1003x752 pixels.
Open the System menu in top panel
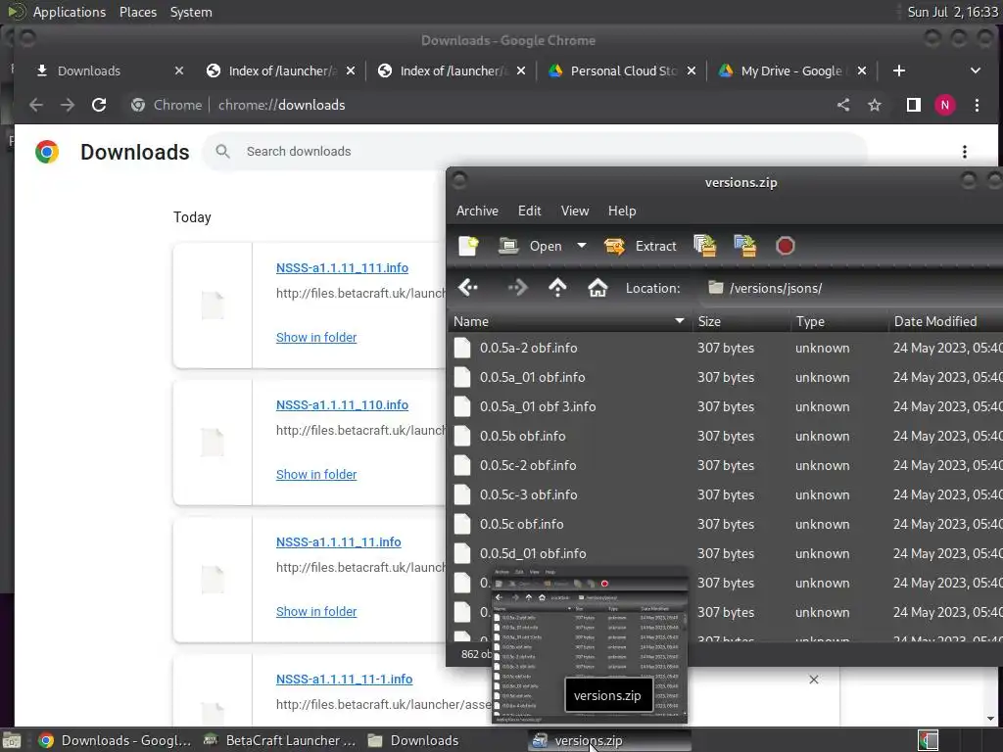(191, 12)
